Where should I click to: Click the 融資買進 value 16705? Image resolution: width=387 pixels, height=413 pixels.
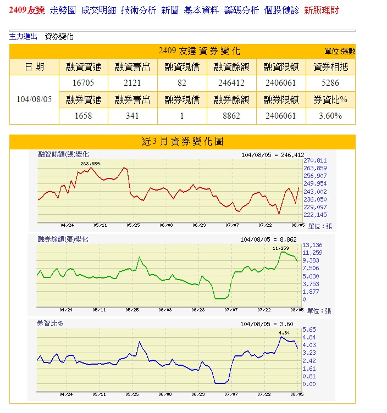pos(84,83)
